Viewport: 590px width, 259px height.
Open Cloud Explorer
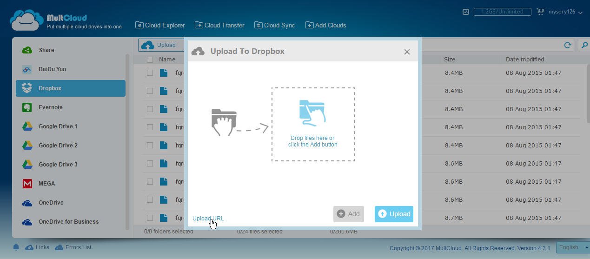click(160, 25)
